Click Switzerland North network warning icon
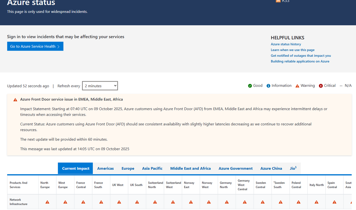The width and height of the screenshot is (356, 210). [155, 202]
